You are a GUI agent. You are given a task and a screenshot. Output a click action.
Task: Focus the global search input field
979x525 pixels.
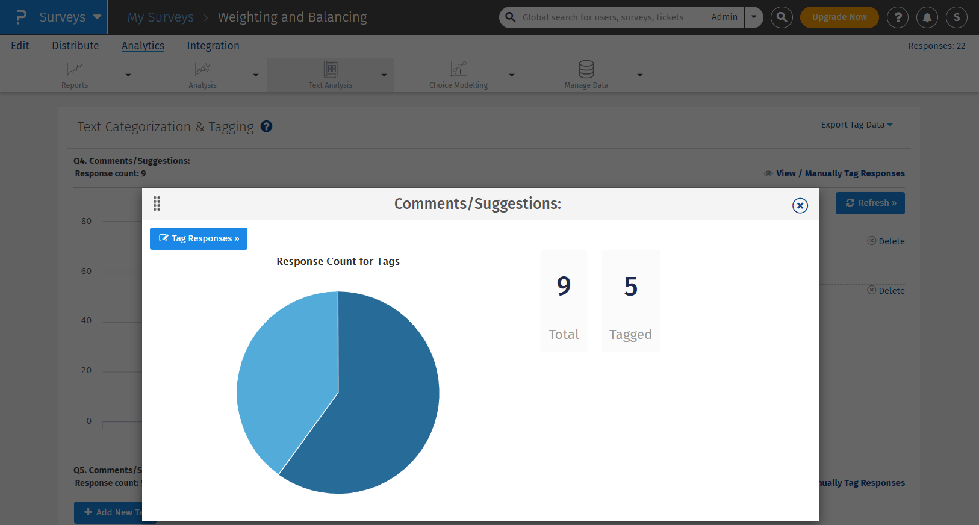point(608,17)
